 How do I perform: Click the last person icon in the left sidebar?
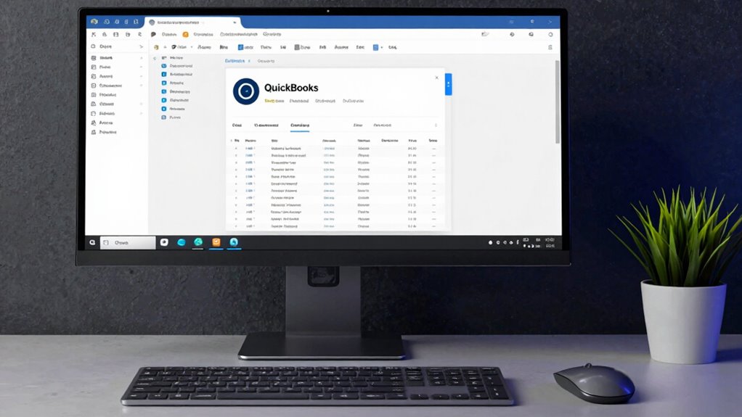(93, 133)
